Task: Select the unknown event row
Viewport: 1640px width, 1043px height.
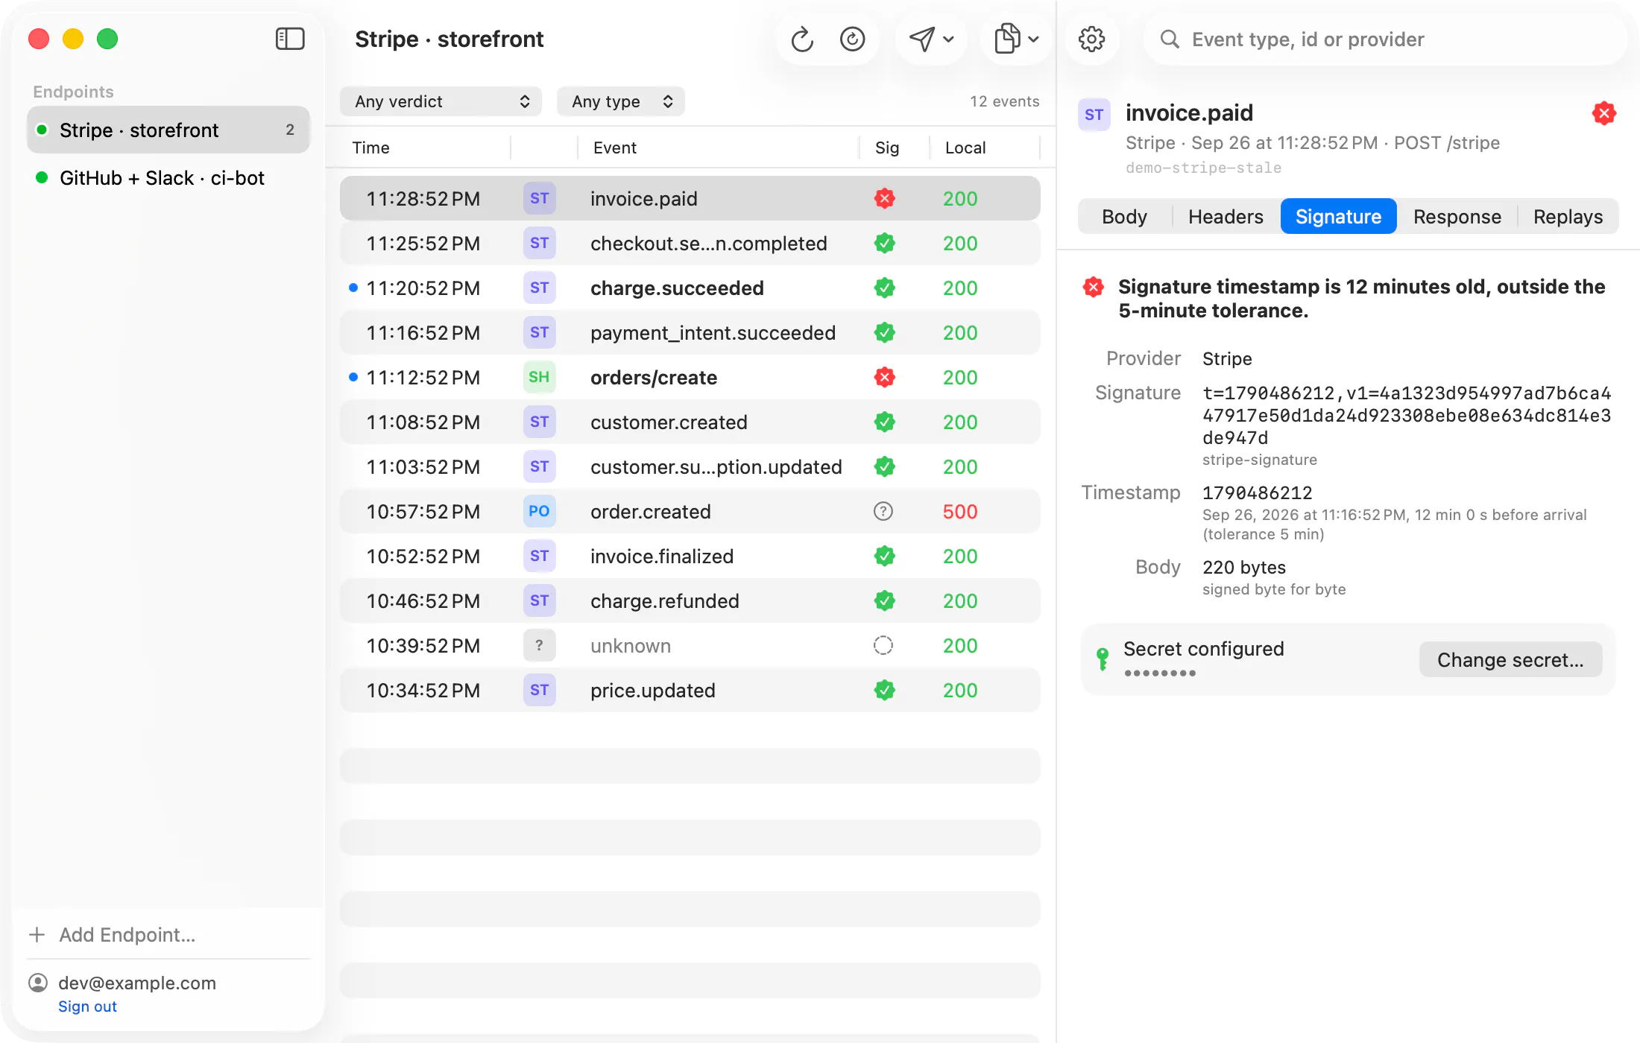Action: pos(690,645)
